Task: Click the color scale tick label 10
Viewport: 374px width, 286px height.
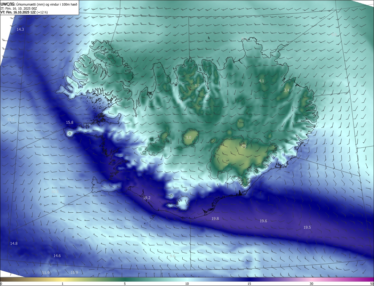Action: [187, 284]
